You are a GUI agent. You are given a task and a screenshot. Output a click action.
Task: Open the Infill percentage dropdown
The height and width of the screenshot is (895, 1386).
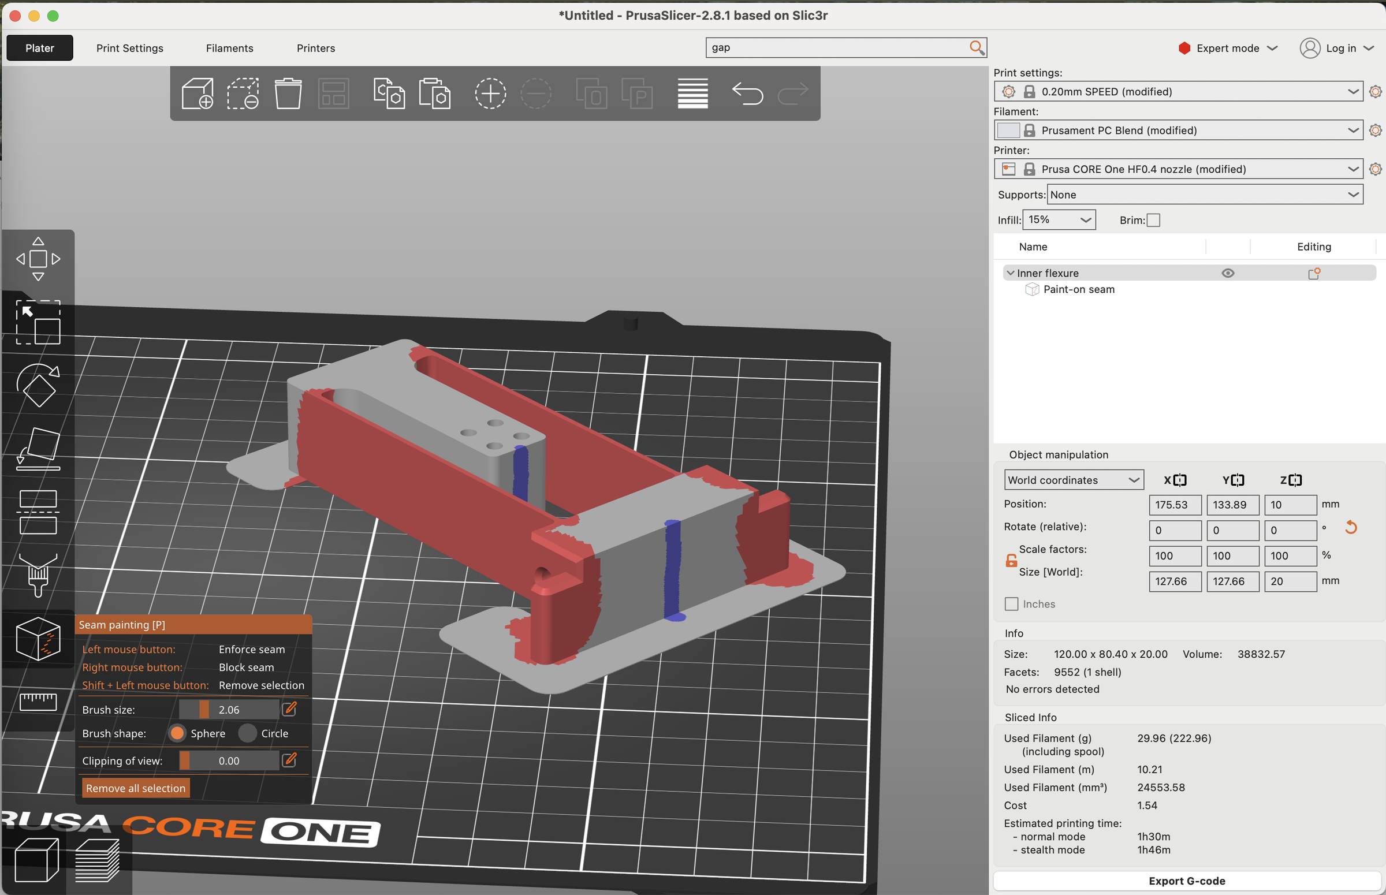click(1059, 219)
